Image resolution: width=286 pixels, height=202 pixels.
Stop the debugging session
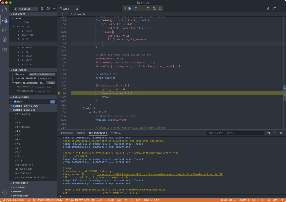[160, 9]
